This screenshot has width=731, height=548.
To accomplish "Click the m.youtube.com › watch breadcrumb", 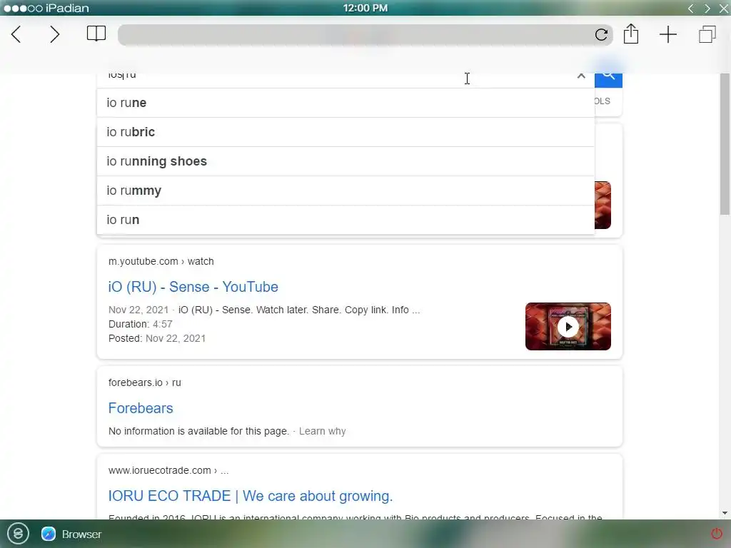I will pyautogui.click(x=161, y=261).
